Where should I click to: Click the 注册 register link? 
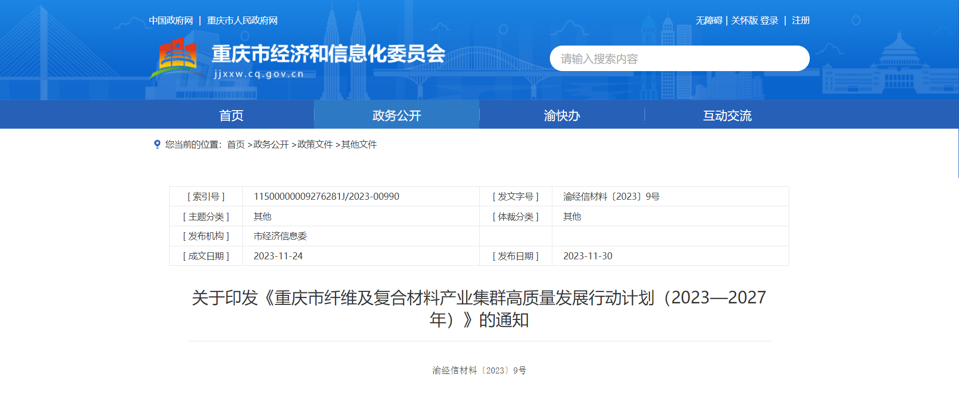coord(800,21)
